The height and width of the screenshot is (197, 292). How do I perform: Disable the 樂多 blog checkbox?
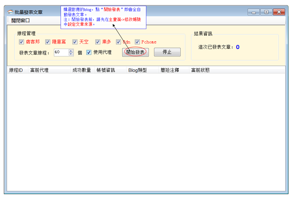(98, 42)
